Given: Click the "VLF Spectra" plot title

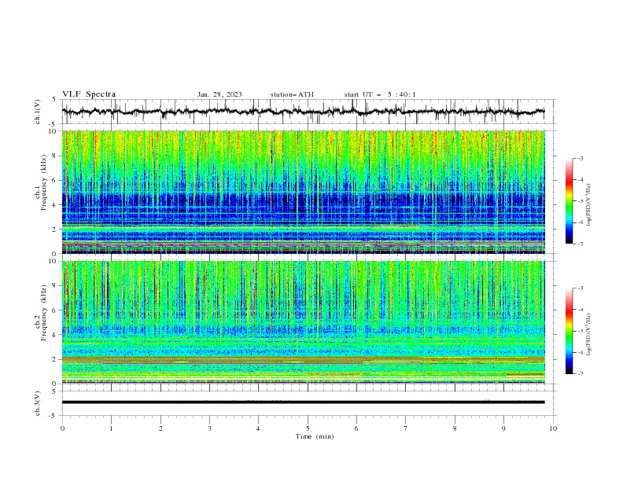Looking at the screenshot, I should pyautogui.click(x=89, y=94).
